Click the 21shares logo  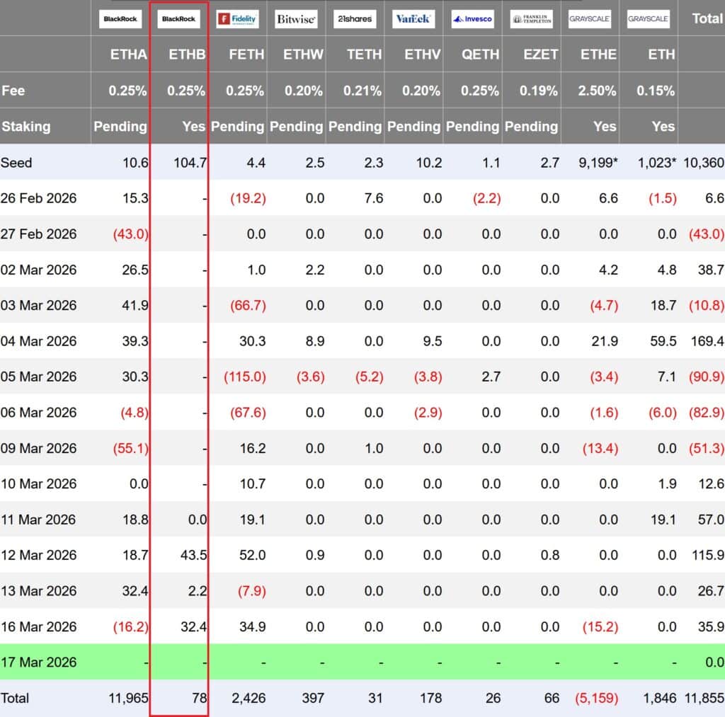click(x=355, y=19)
